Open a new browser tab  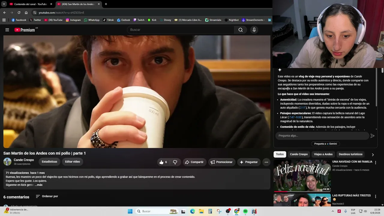[x=106, y=4]
